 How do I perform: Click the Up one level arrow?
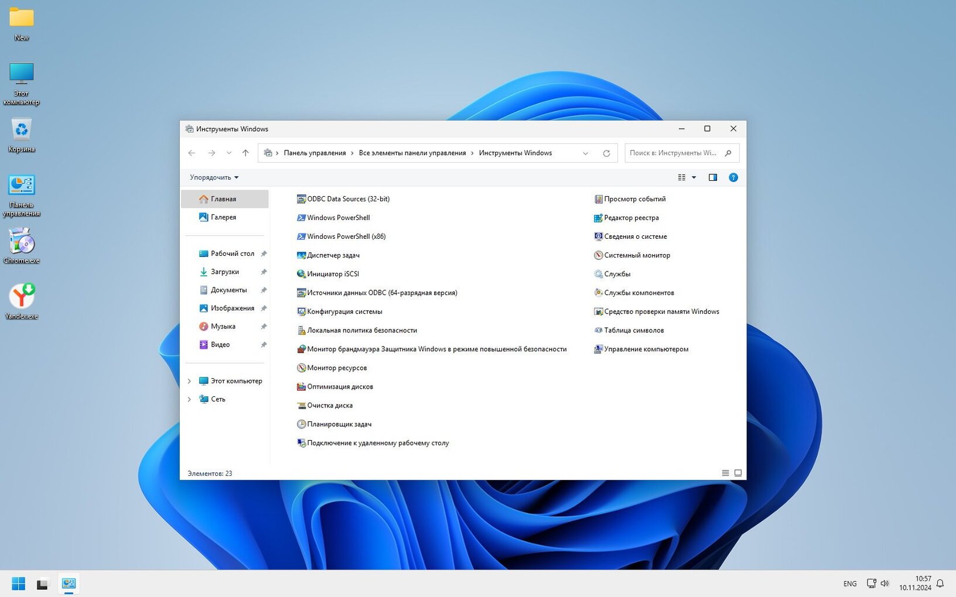[245, 153]
